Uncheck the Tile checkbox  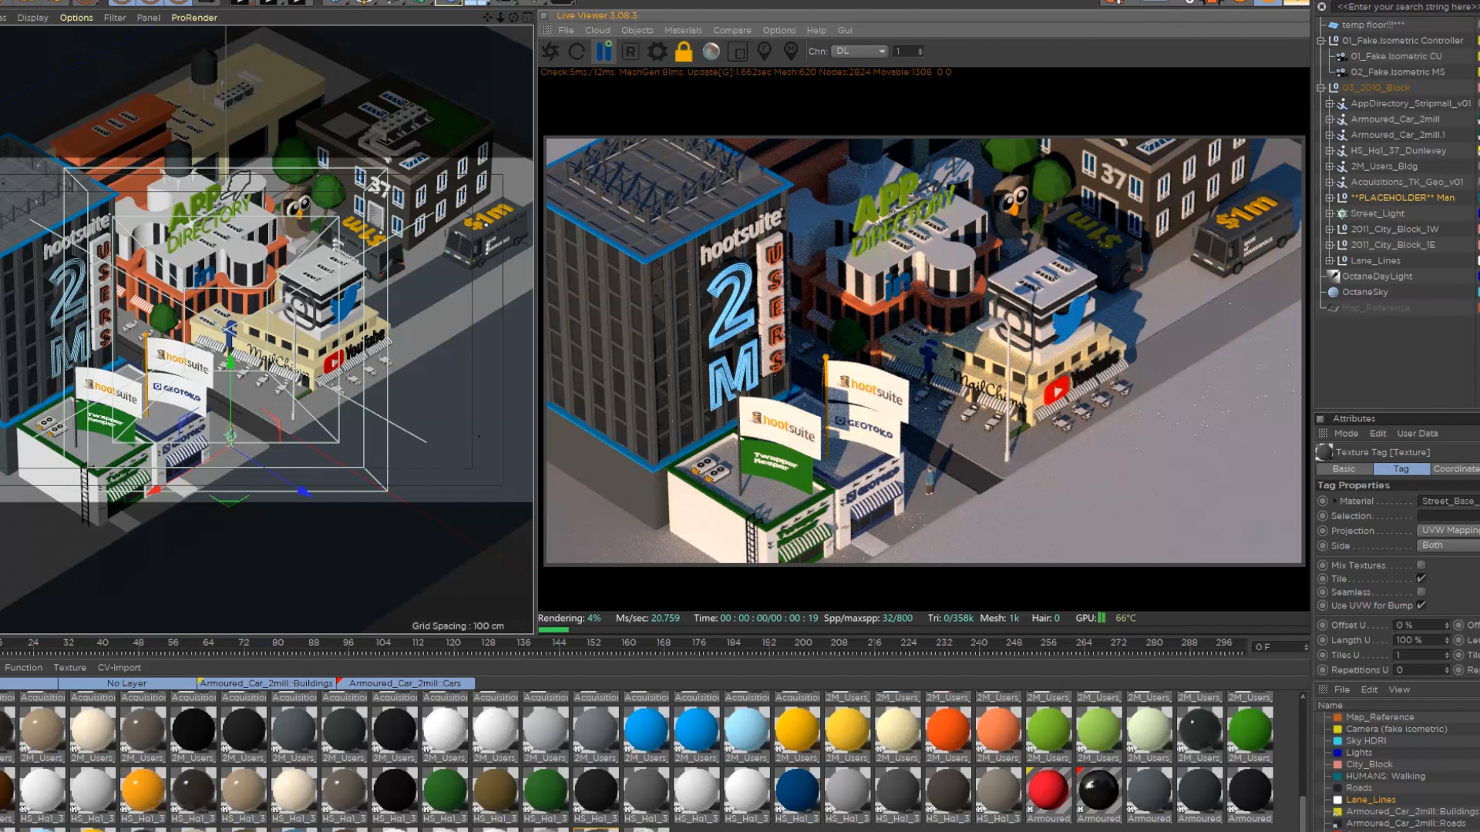(x=1421, y=579)
